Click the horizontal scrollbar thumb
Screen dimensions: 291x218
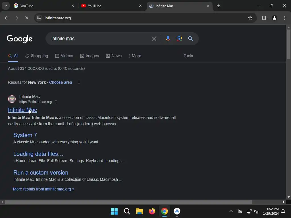tap(128, 202)
